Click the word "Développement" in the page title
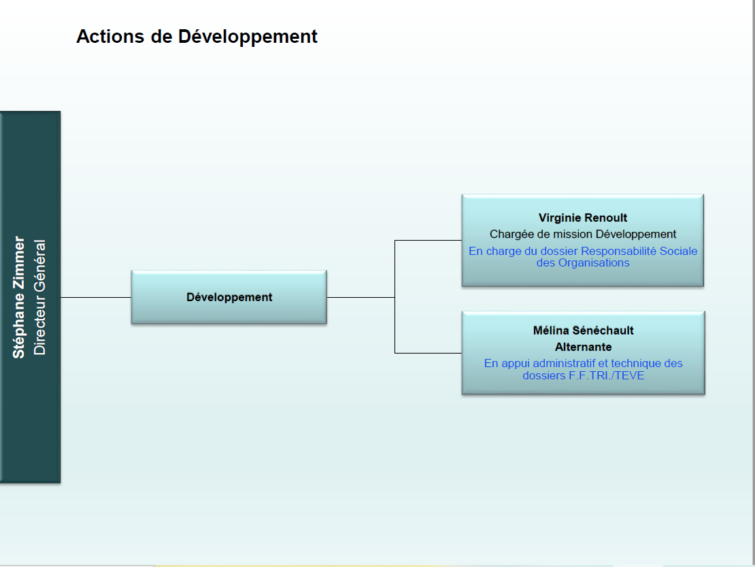This screenshot has height=567, width=755. 248,37
